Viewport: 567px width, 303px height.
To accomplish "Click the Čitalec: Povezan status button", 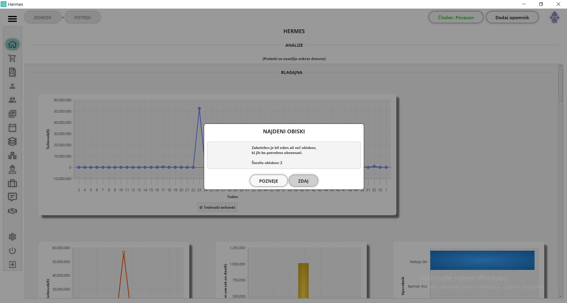I will [456, 17].
